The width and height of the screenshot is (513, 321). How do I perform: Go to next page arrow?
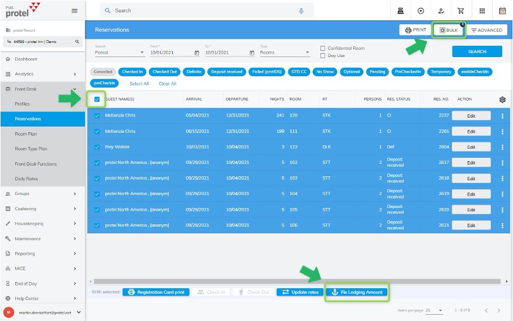coord(499,310)
